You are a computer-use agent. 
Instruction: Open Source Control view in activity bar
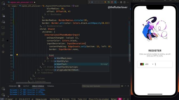click(x=3, y=15)
